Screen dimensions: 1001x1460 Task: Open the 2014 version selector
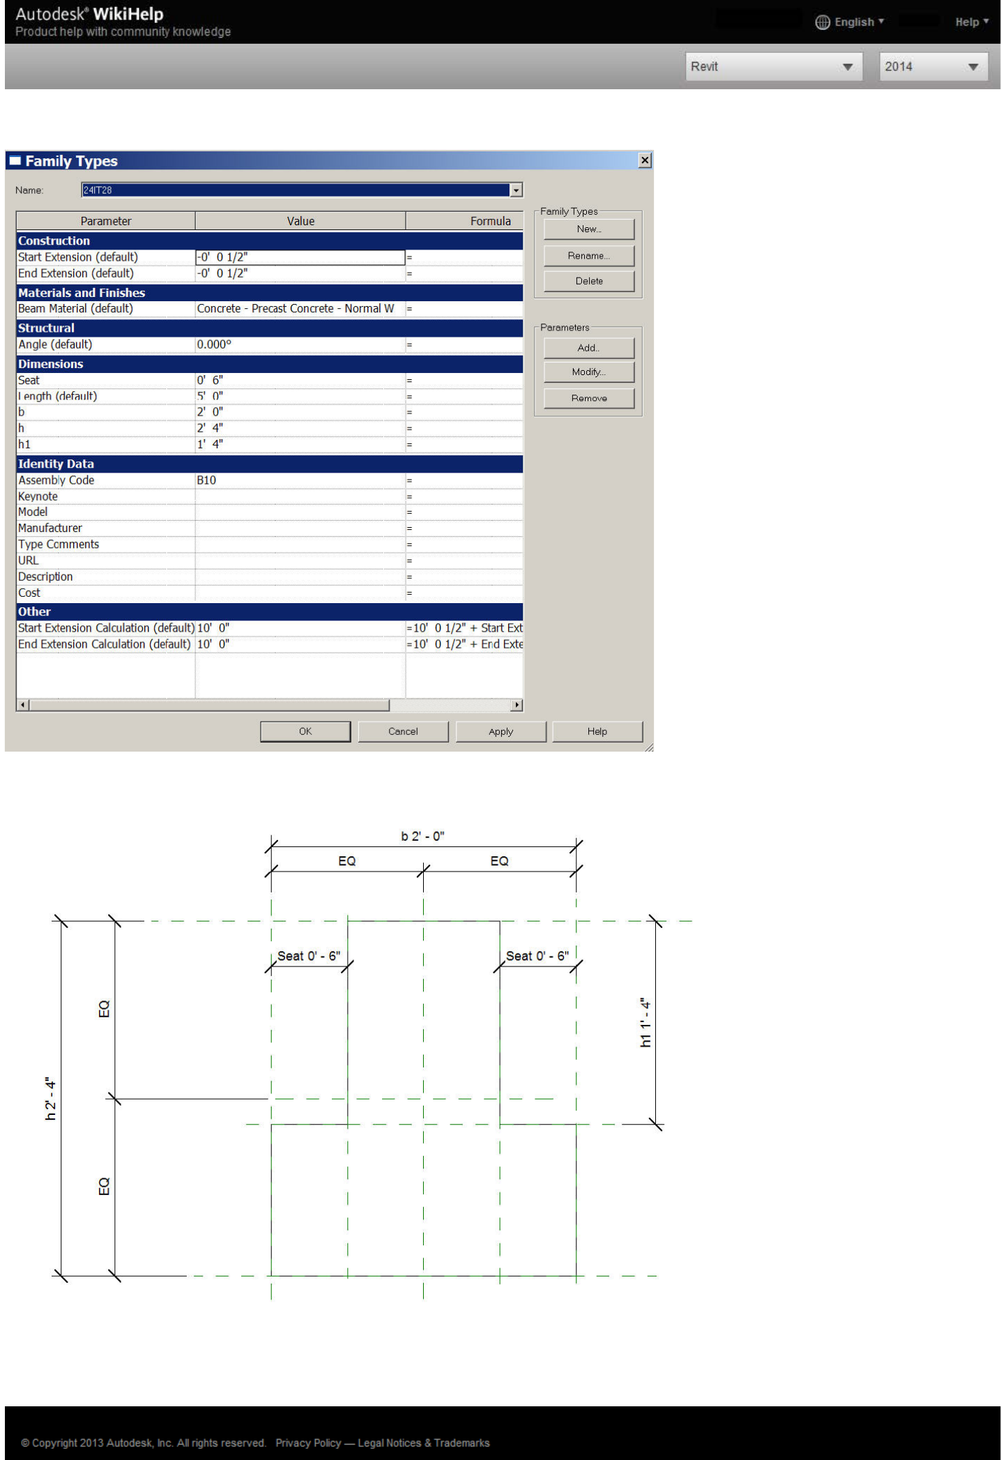tap(933, 67)
